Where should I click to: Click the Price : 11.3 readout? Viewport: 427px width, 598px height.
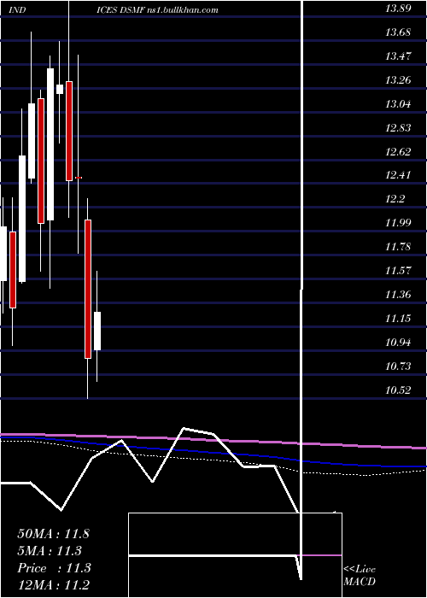(54, 568)
